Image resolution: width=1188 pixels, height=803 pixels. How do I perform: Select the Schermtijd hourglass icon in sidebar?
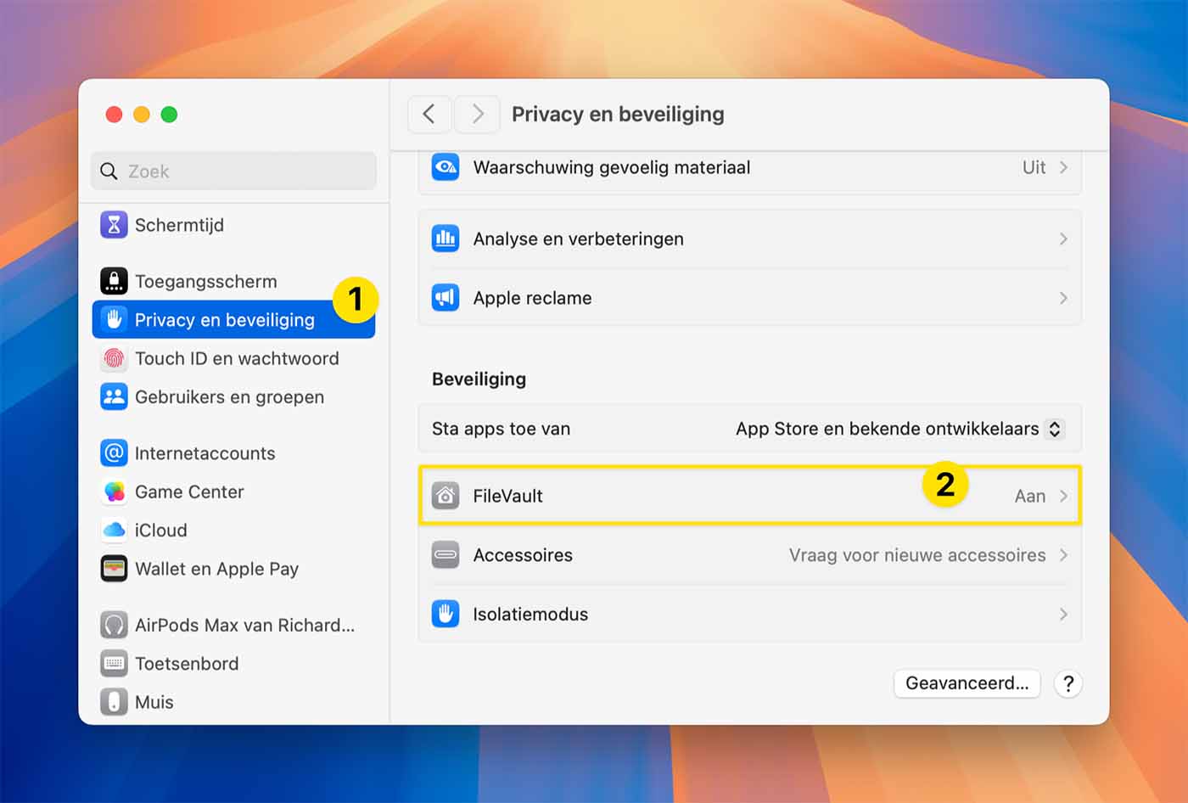(x=114, y=225)
